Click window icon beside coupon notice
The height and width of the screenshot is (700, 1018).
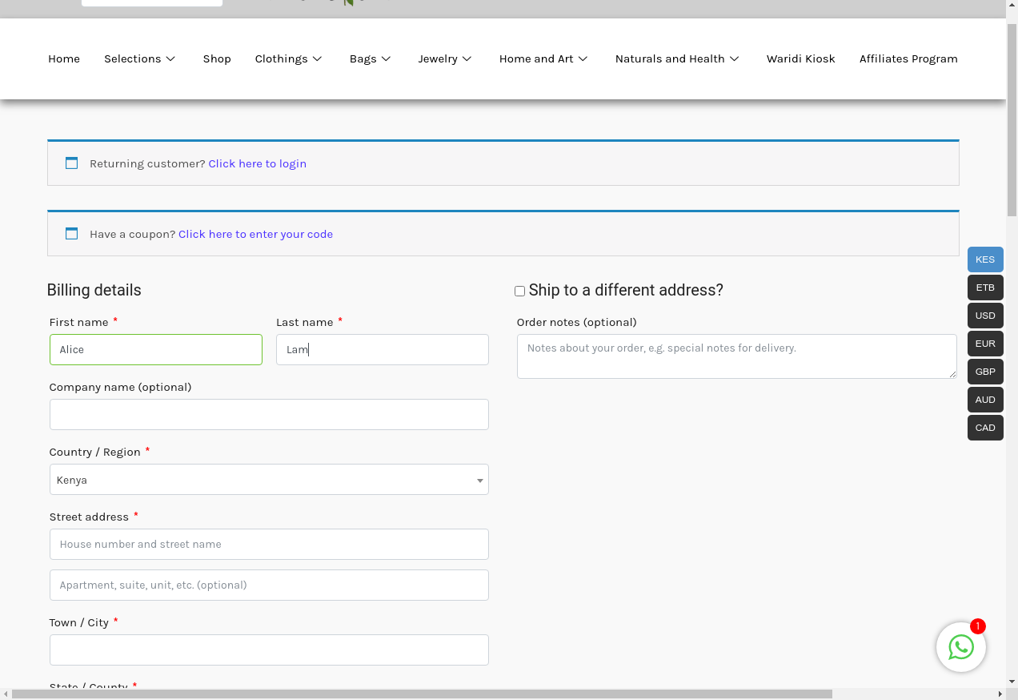coord(71,234)
